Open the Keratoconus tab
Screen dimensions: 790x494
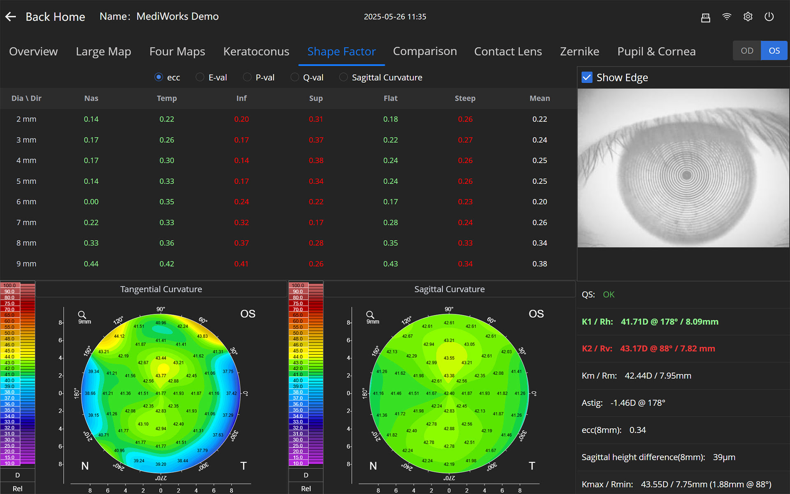point(256,51)
